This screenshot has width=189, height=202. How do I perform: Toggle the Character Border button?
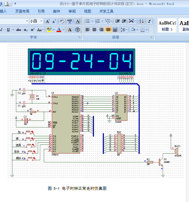pos(77,21)
